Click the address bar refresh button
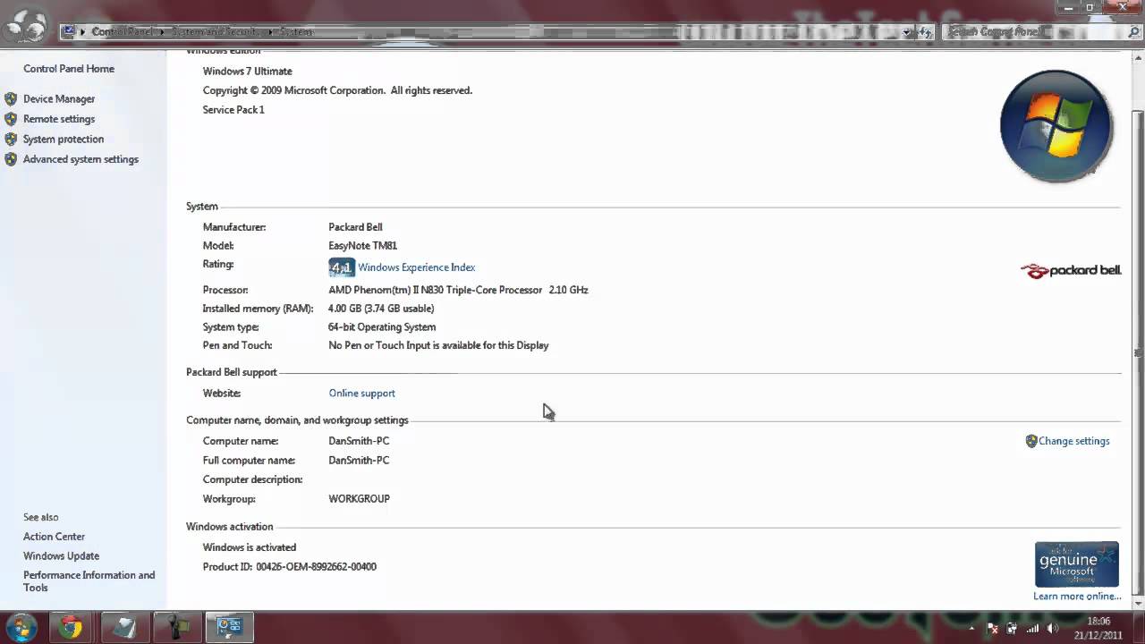Viewport: 1145px width, 644px height. pyautogui.click(x=925, y=32)
